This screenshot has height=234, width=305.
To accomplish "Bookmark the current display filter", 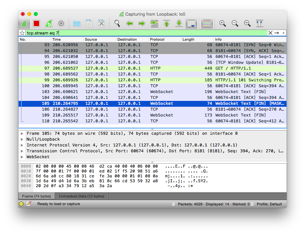I will point(22,33).
